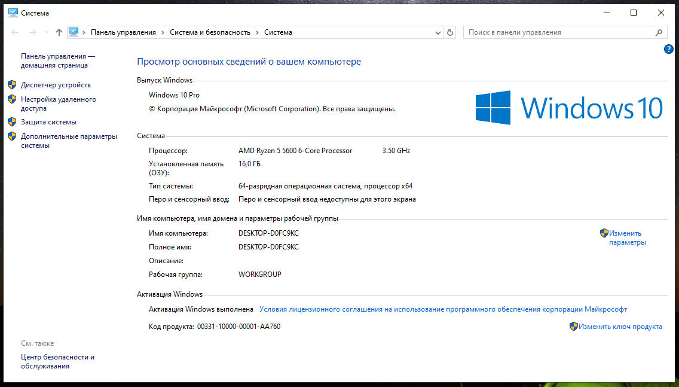Click shield icon beside 'Диспетчер устройств'
This screenshot has width=679, height=387.
pos(12,85)
